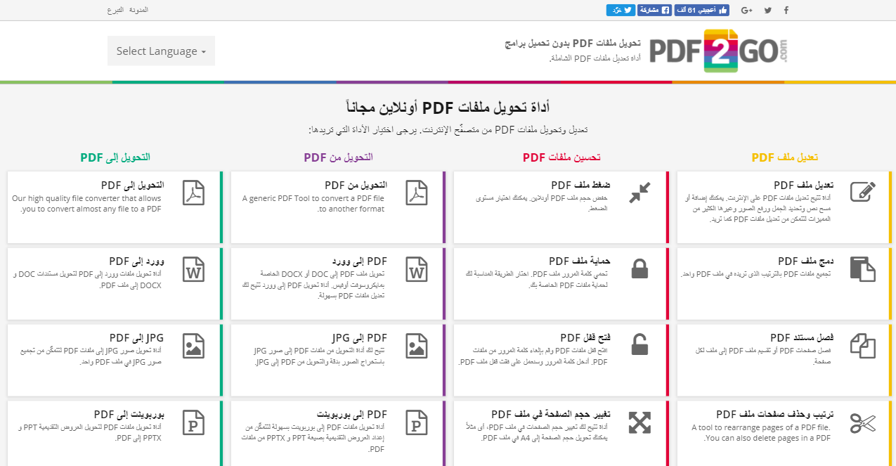The height and width of the screenshot is (466, 896).
Task: Click the PDF to PowerPoint file icon
Action: (417, 422)
